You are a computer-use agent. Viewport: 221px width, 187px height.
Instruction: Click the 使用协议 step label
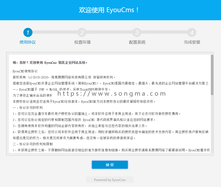pos(28,42)
